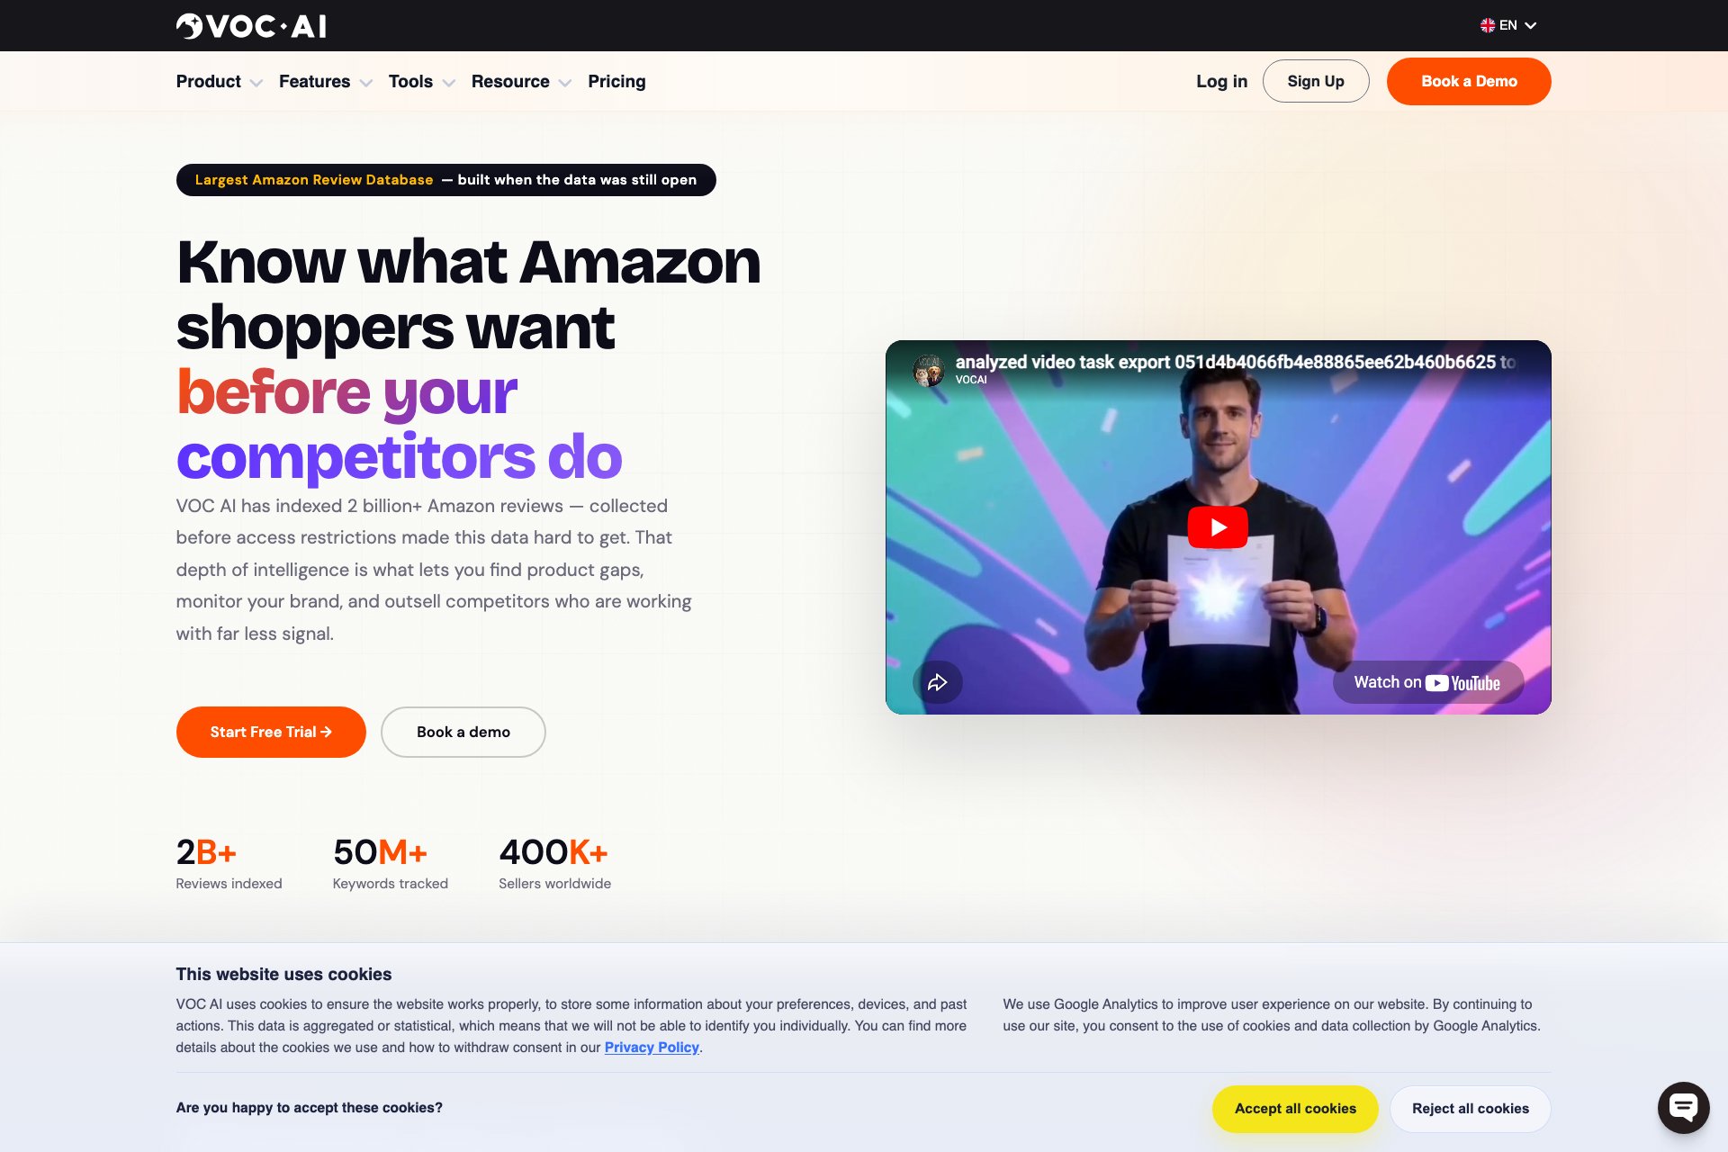Click the orange Book a Demo button
Viewport: 1728px width, 1152px height.
tap(1469, 81)
